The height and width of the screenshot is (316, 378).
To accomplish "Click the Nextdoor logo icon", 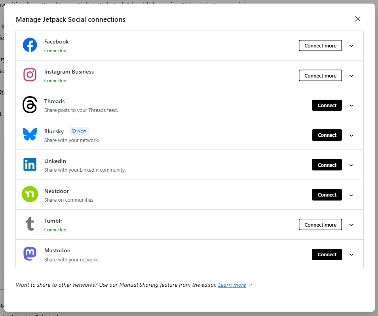I will (x=30, y=194).
